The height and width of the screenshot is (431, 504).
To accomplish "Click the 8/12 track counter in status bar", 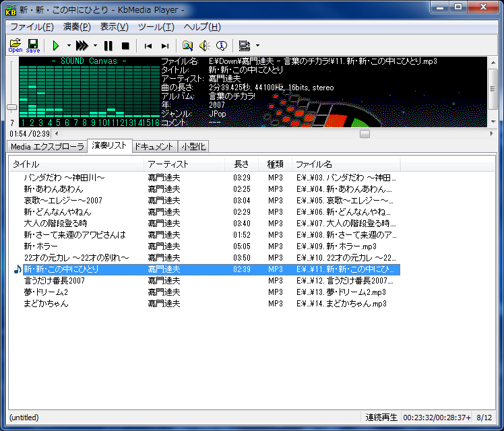I will [x=484, y=418].
